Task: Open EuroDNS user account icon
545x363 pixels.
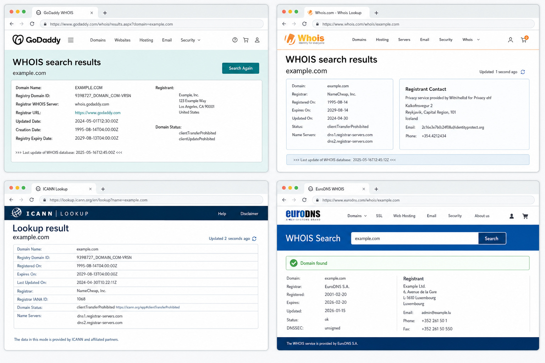Action: 512,216
